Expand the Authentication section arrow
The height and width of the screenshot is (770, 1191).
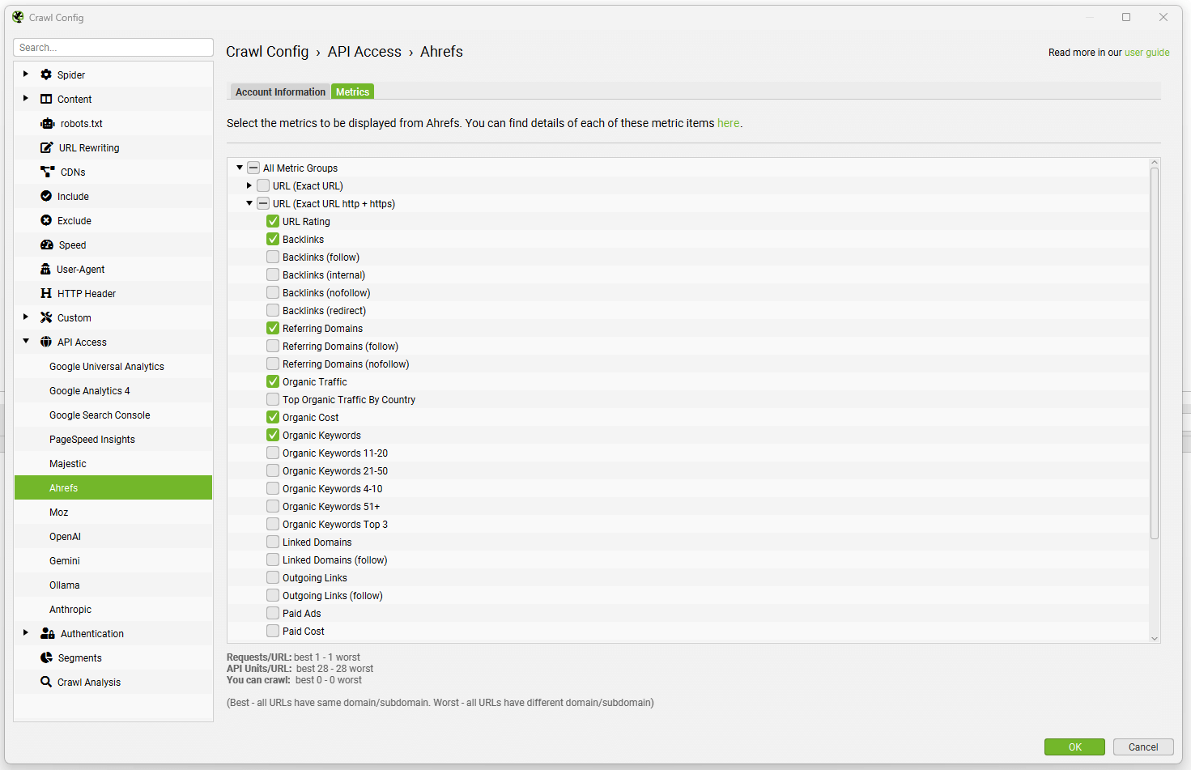(x=26, y=633)
